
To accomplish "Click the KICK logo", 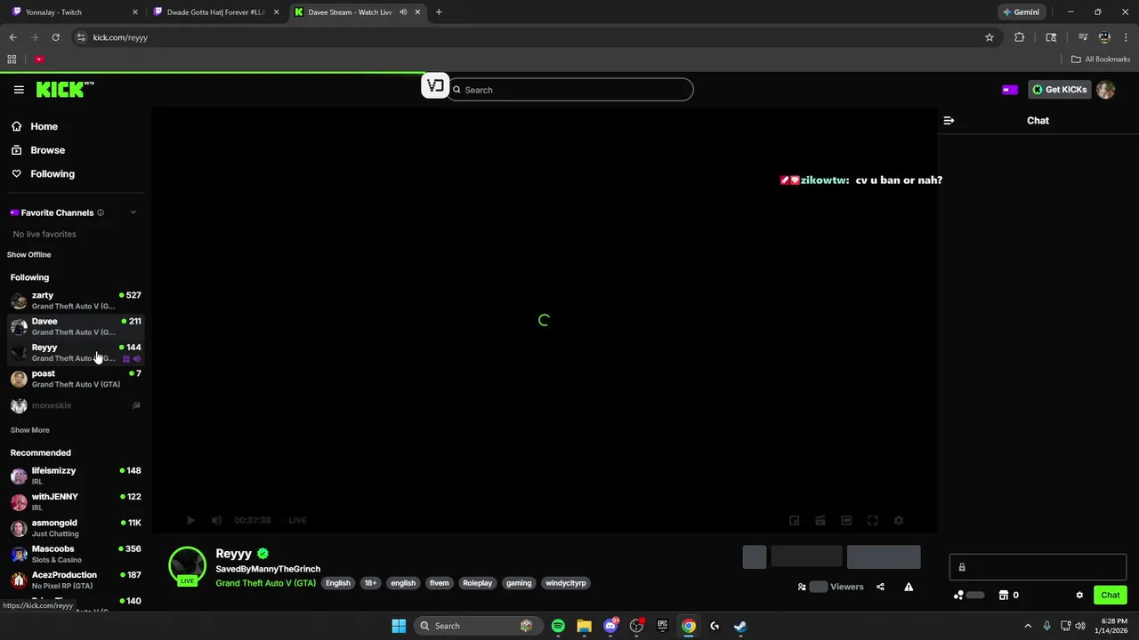I will [65, 89].
